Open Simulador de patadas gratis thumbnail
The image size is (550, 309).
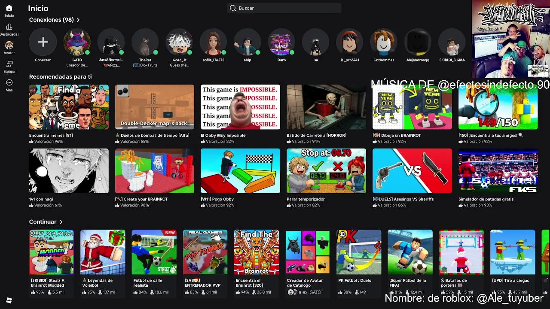(x=498, y=171)
